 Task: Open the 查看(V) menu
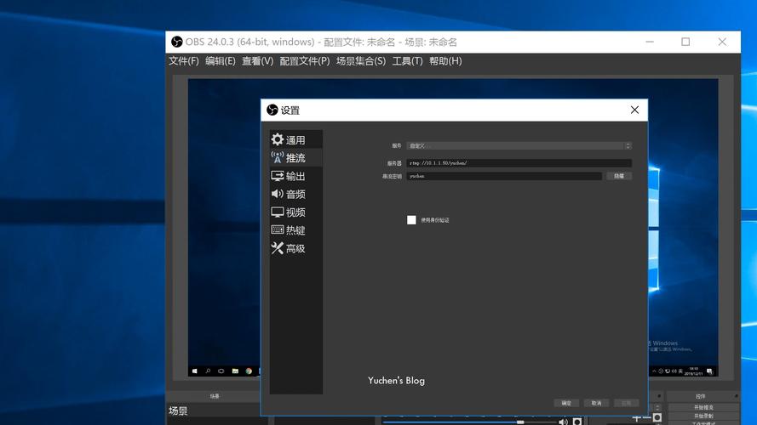pos(257,61)
